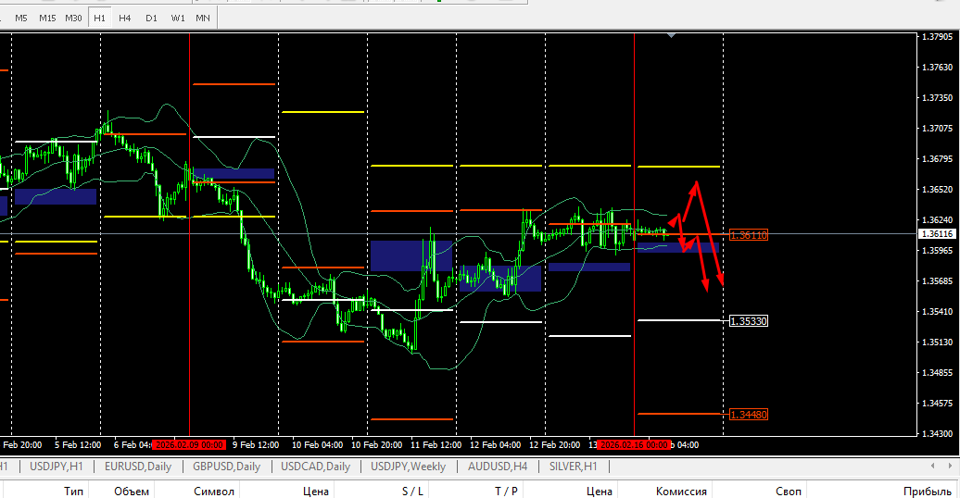
Task: Select the orange 1.34480 level label
Action: [x=748, y=415]
